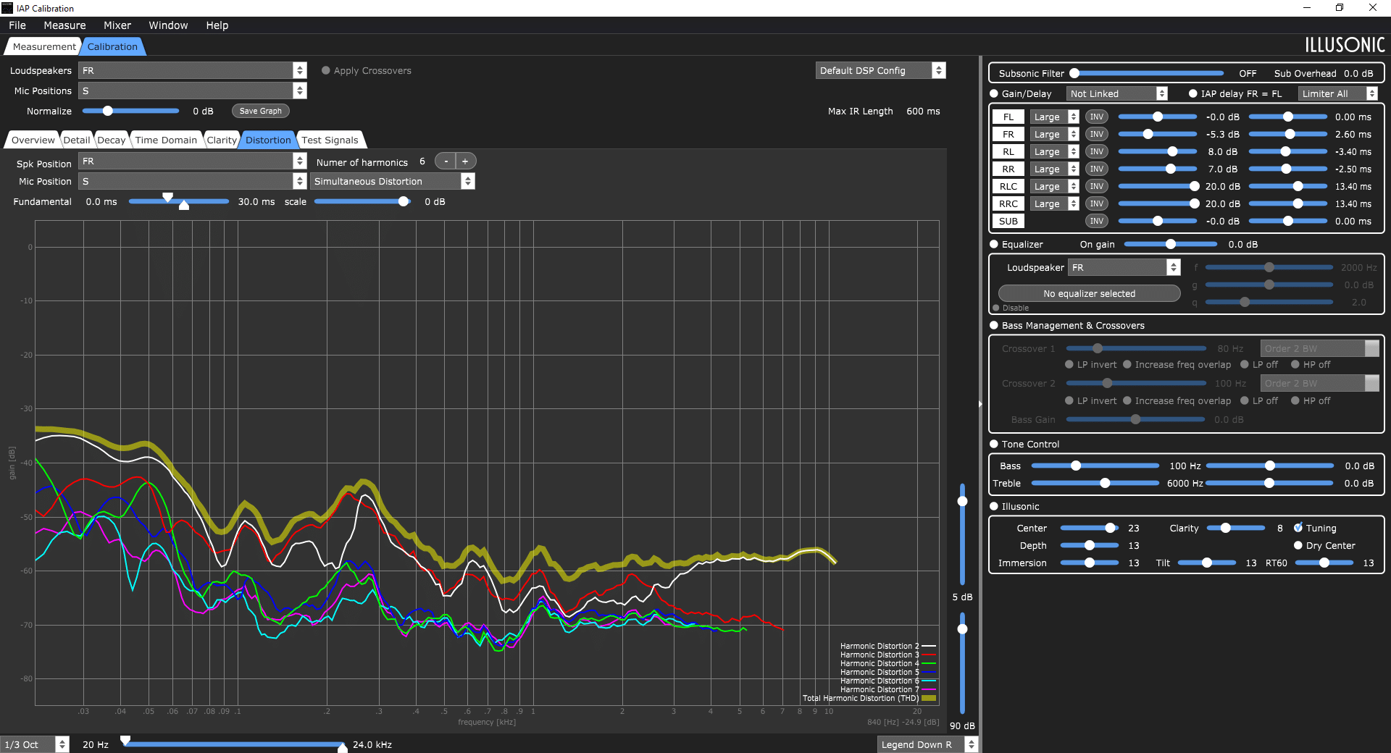This screenshot has width=1391, height=753.
Task: Invert polarity for FL speaker with INV button
Action: click(x=1096, y=117)
